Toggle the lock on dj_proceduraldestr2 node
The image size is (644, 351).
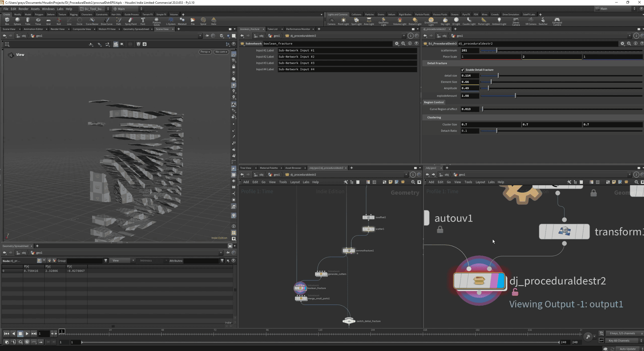515,292
